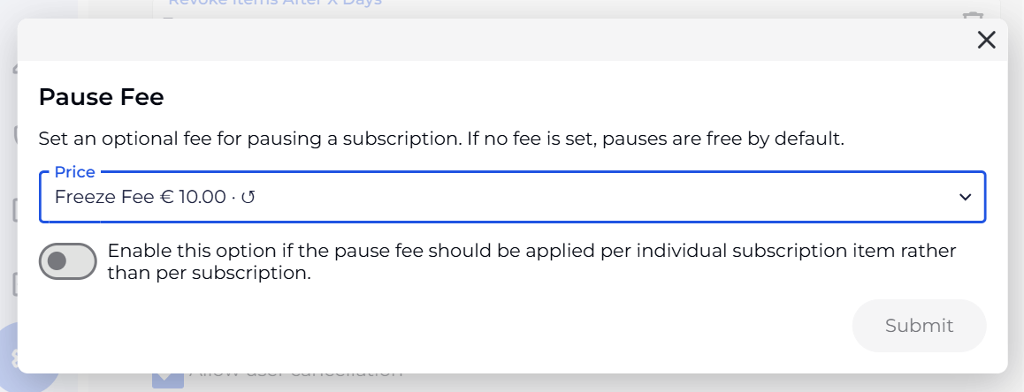The image size is (1024, 392).
Task: Click the 'Revoke Items After X Days' label
Action: pos(274,4)
